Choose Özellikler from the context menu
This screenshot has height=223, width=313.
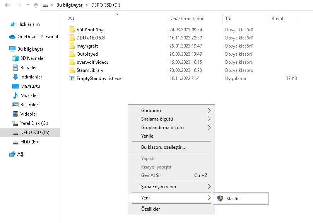pos(151,209)
